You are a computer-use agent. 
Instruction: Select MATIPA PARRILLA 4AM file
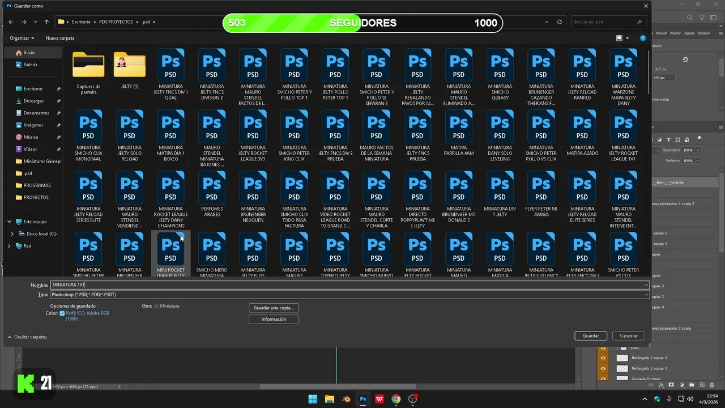pos(459,134)
